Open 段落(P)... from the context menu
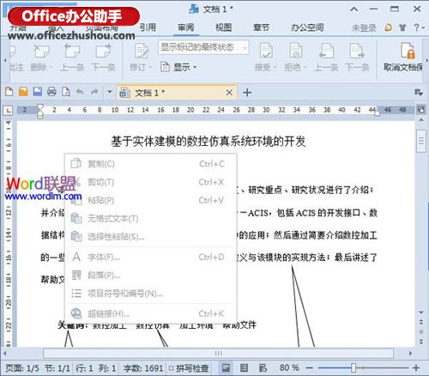The width and height of the screenshot is (429, 376). [151, 276]
